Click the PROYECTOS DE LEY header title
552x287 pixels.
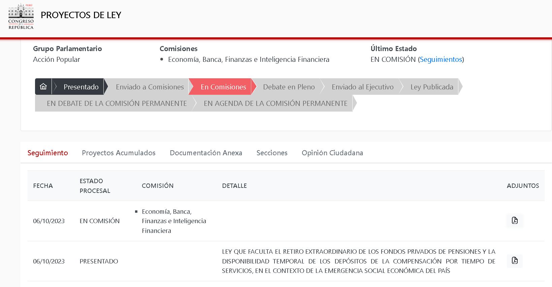point(81,15)
